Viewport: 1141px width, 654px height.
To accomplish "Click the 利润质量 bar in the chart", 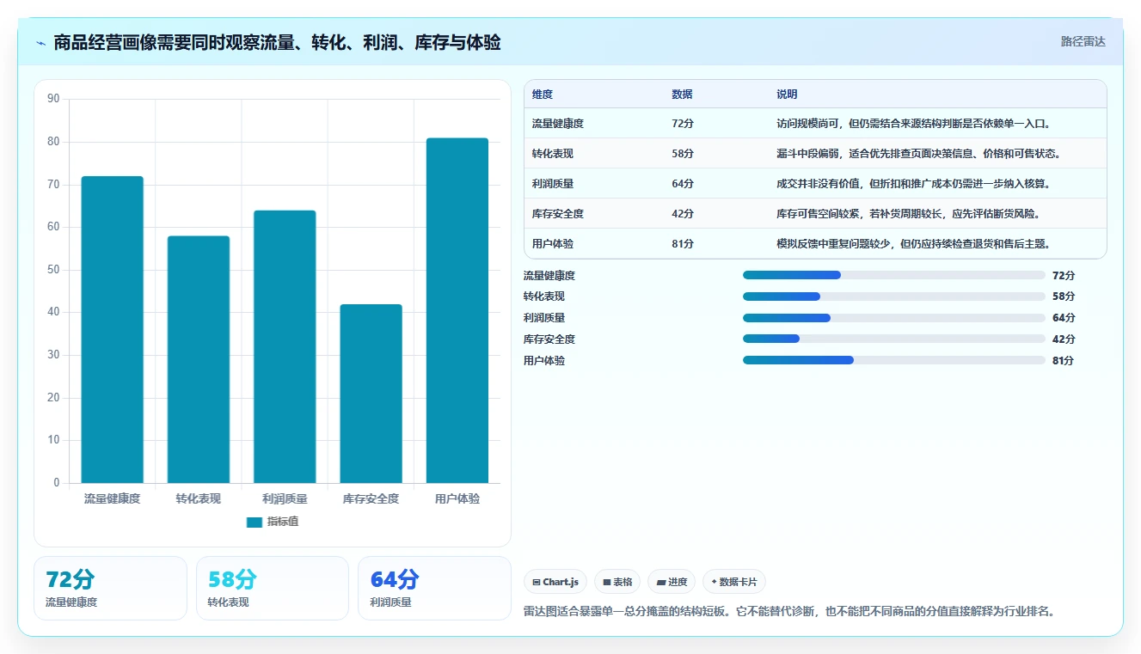I will [285, 346].
